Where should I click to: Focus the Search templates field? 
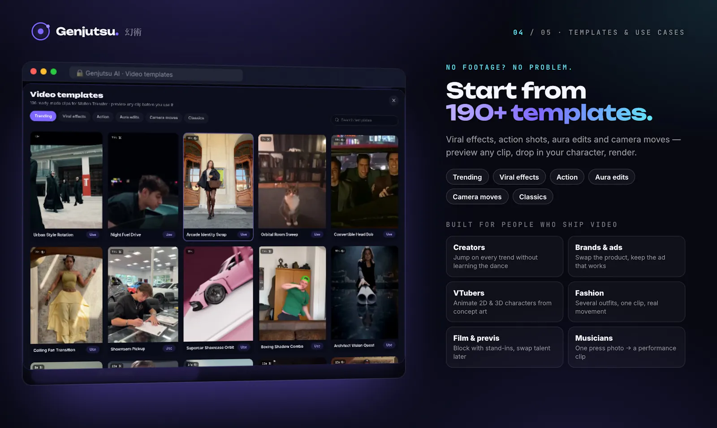click(x=364, y=120)
